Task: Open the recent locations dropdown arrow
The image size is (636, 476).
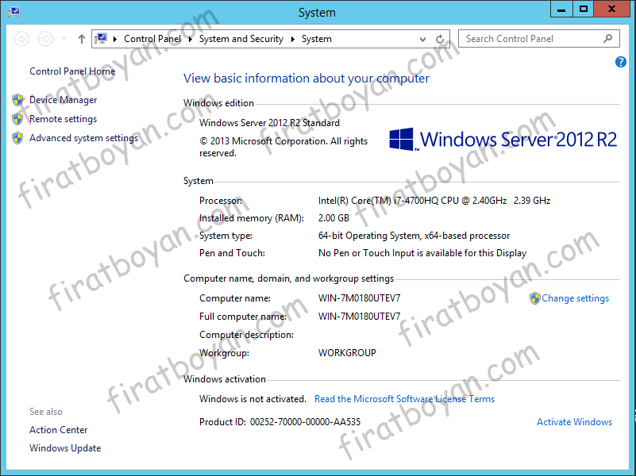Action: 64,39
